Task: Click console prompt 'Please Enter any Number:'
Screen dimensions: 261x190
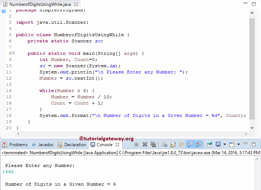Action: 40,166
